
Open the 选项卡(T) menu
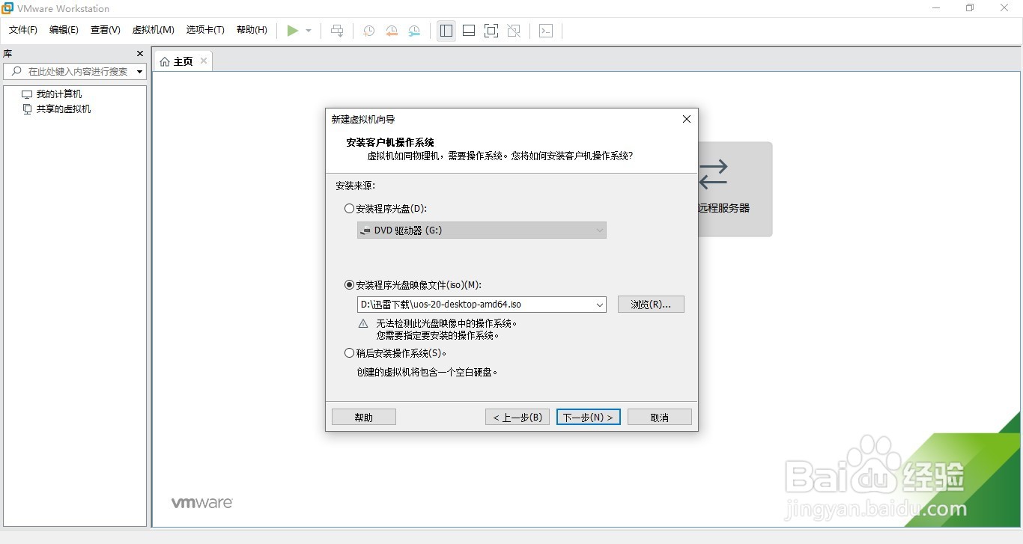pyautogui.click(x=205, y=30)
